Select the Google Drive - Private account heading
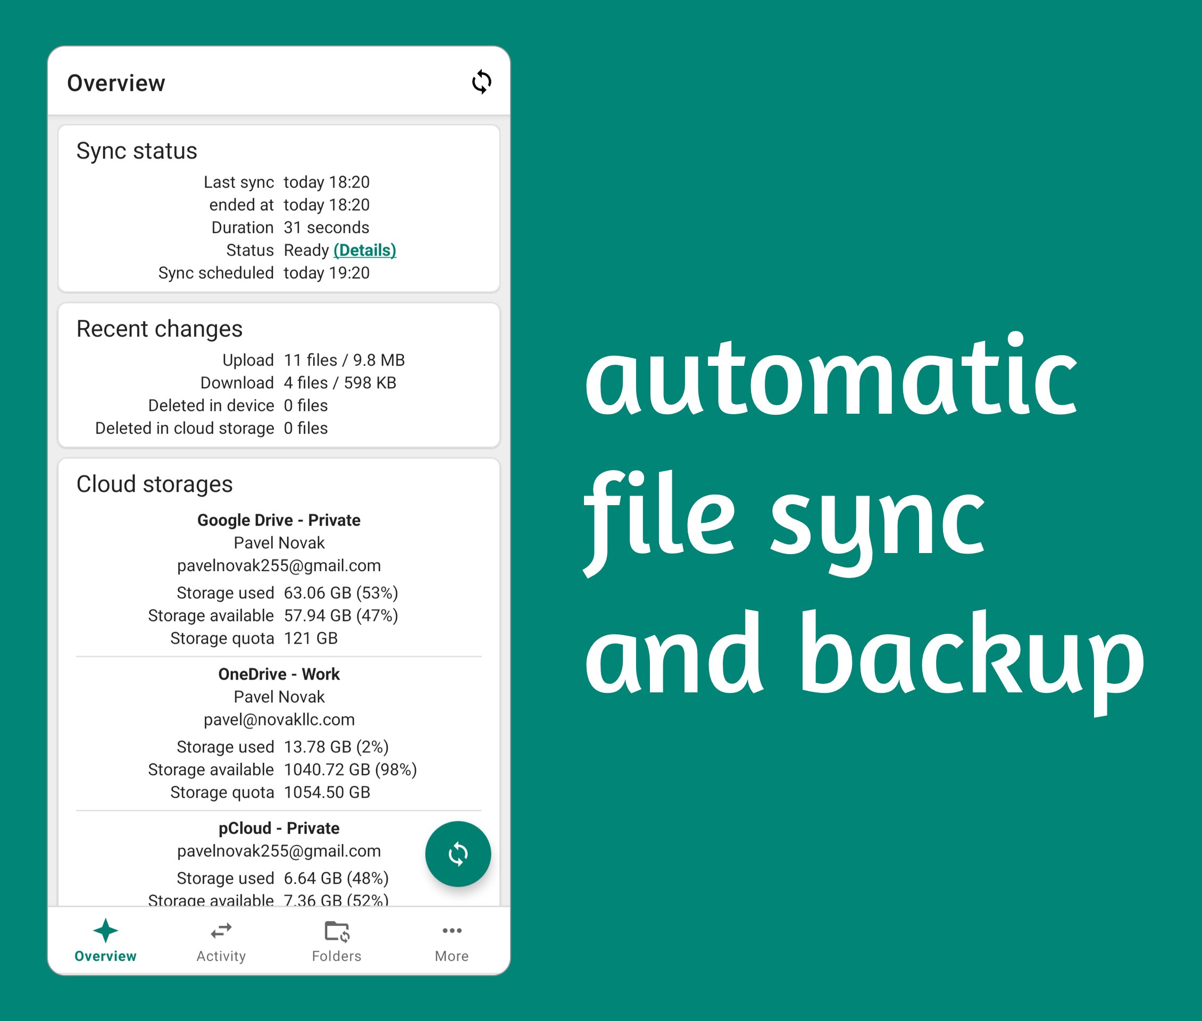The width and height of the screenshot is (1202, 1021). pos(279,520)
